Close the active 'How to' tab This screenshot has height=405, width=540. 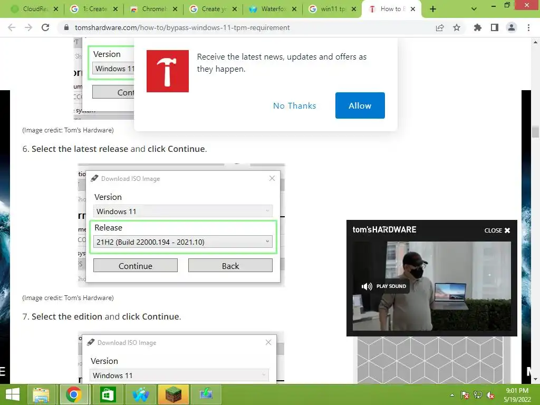click(x=413, y=9)
